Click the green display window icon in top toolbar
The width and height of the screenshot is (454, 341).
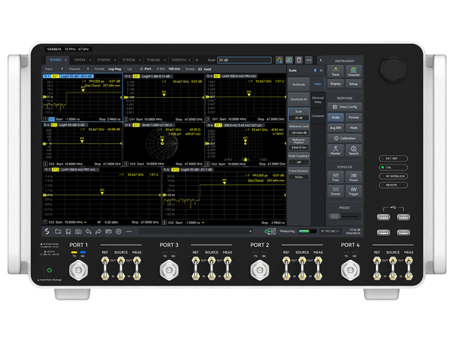[289, 60]
